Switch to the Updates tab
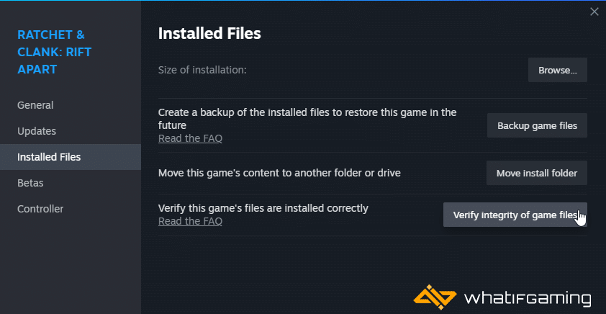This screenshot has width=606, height=314. click(37, 131)
